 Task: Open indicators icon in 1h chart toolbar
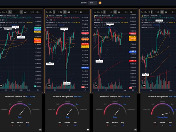pos(81,12)
